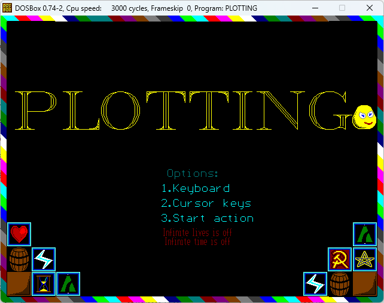Click the green shape tile above the star
Viewport: 384px width, 303px height.
pyautogui.click(x=365, y=234)
